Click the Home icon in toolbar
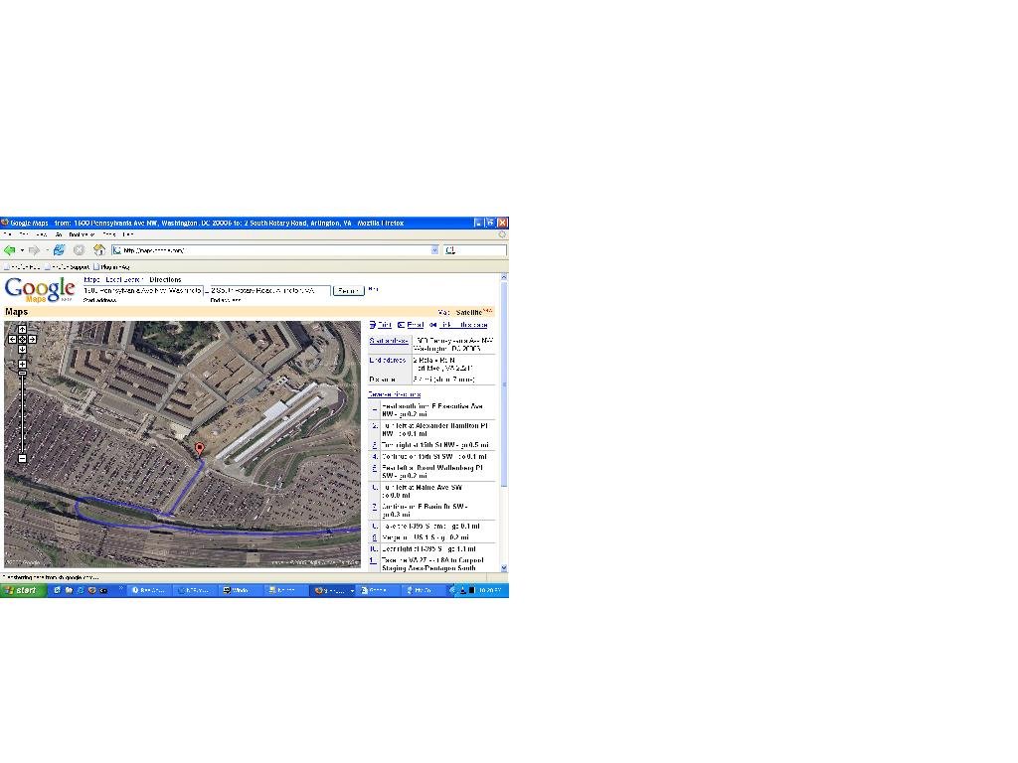 tap(99, 250)
